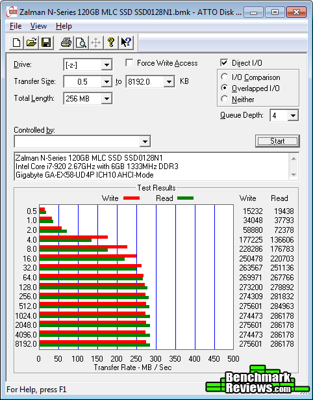
Task: Click the New file toolbar icon
Action: point(16,42)
